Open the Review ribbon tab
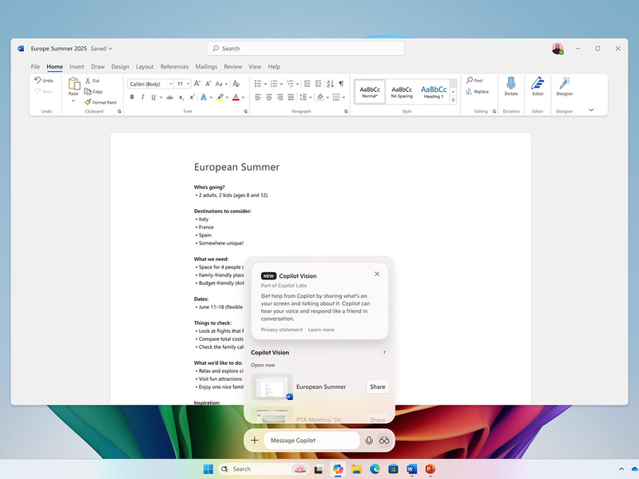Screen dimensions: 639x479 pos(232,67)
